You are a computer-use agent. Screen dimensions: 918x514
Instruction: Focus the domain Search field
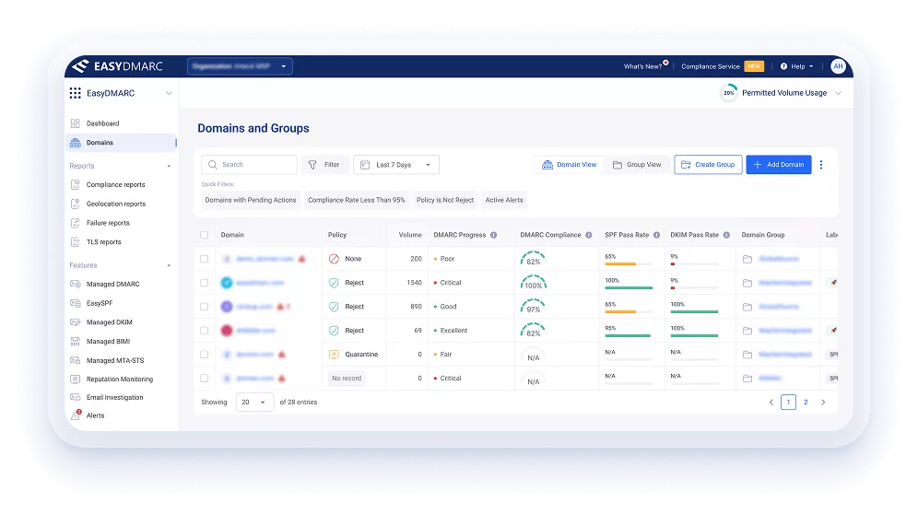[x=250, y=165]
